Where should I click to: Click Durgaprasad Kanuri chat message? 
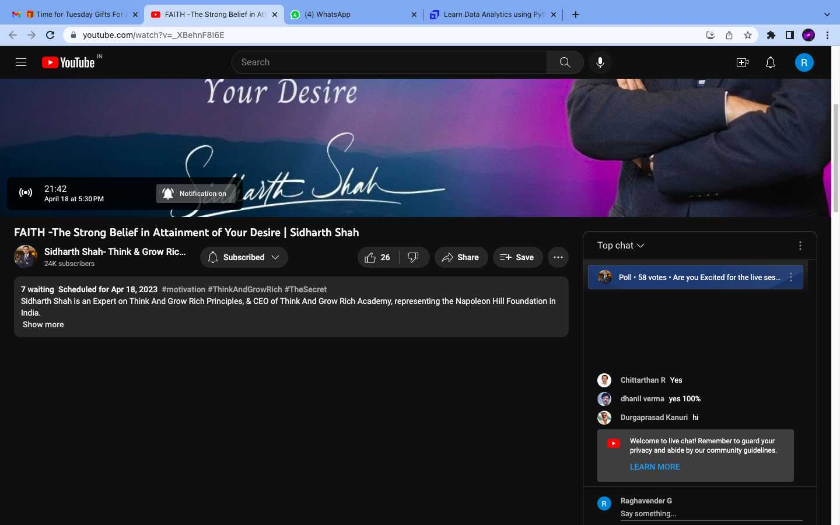pyautogui.click(x=695, y=418)
